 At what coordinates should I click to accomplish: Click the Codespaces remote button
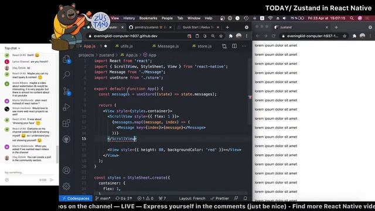pyautogui.click(x=76, y=198)
